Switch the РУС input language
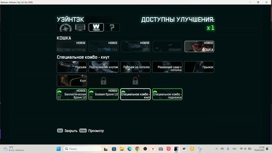272x153 pixels. pos(235,149)
